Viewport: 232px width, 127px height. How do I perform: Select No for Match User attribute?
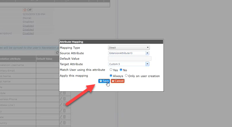coord(121,70)
